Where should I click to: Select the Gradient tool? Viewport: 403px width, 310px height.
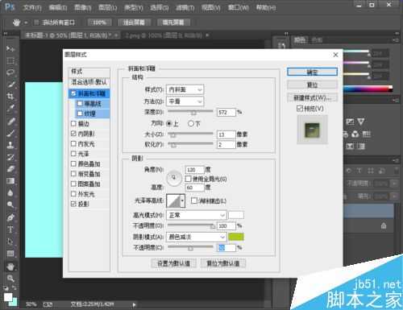[x=10, y=181]
